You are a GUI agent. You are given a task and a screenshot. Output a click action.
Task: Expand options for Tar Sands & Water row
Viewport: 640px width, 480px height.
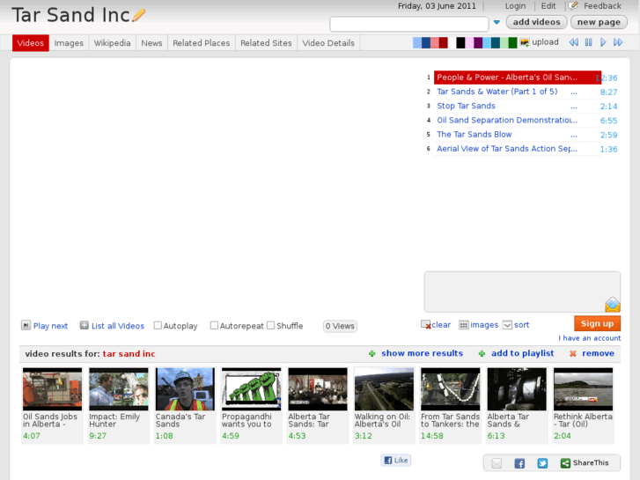[574, 92]
